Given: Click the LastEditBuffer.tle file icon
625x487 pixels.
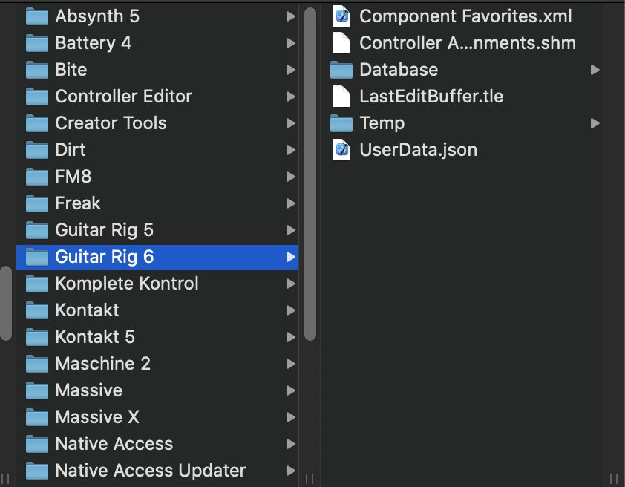Looking at the screenshot, I should [341, 97].
